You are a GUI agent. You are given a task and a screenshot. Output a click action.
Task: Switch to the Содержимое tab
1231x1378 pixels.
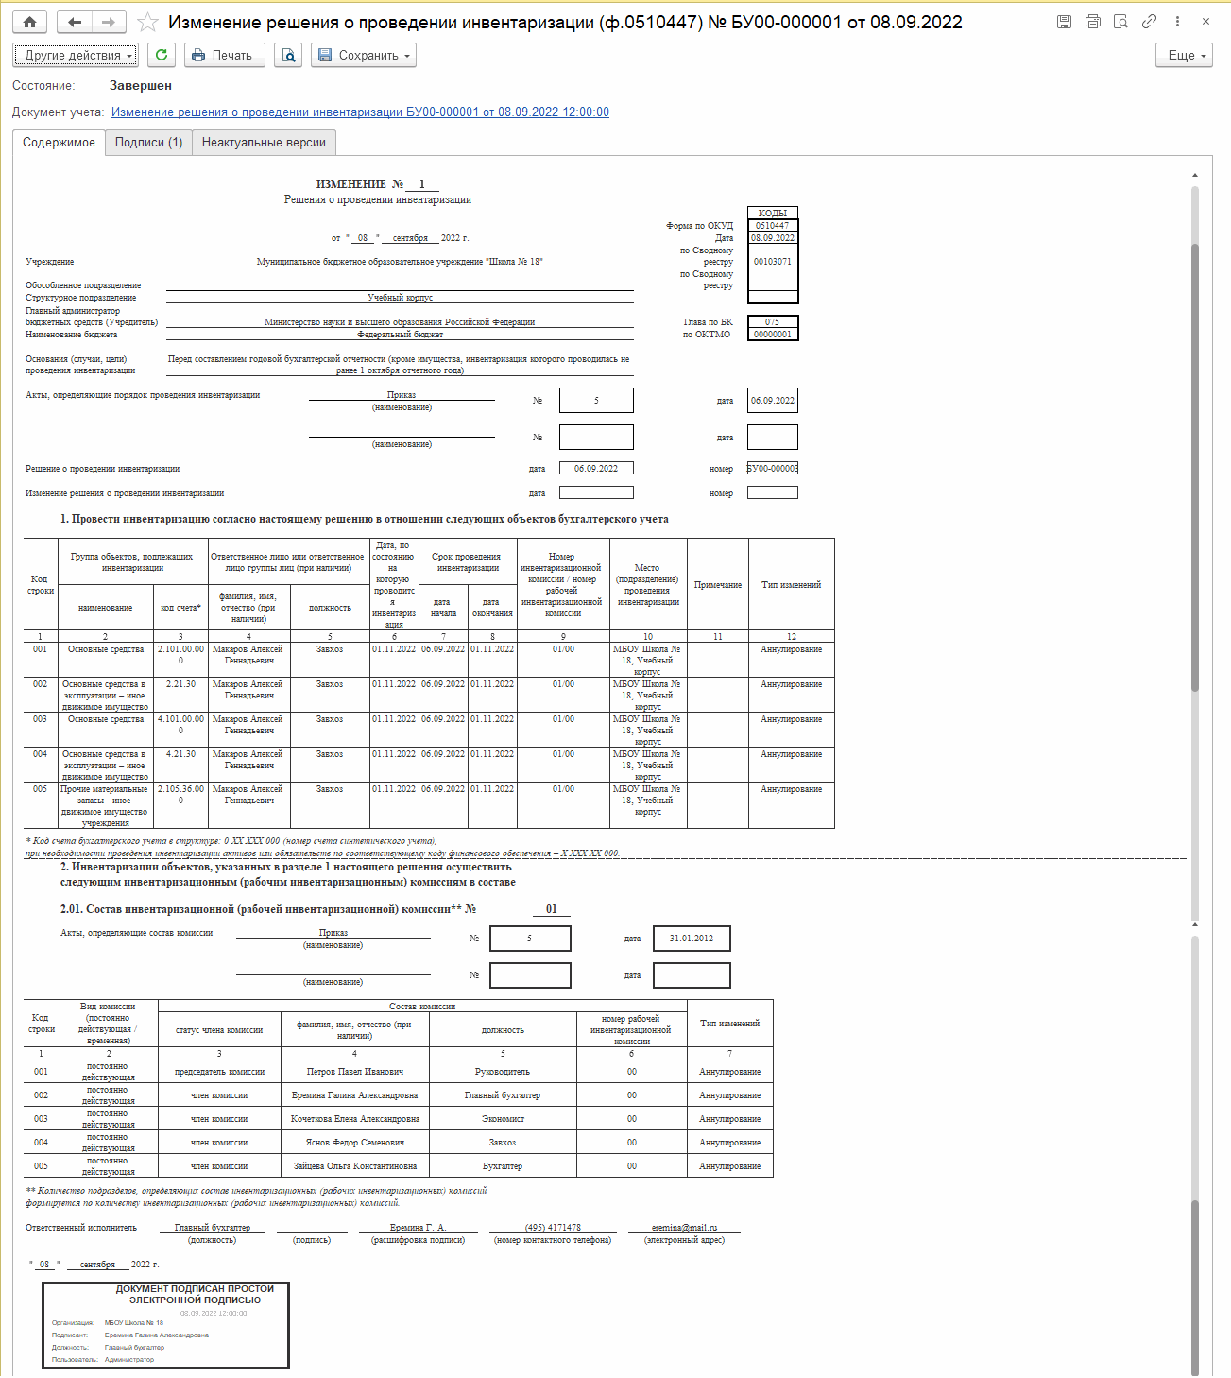59,143
